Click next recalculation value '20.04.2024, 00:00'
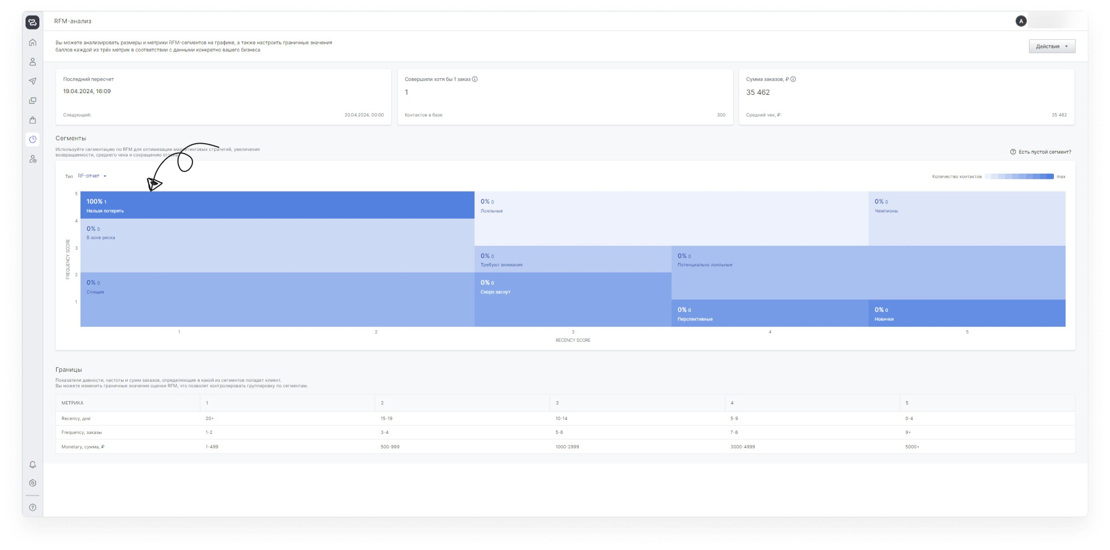The image size is (1110, 550). click(364, 115)
